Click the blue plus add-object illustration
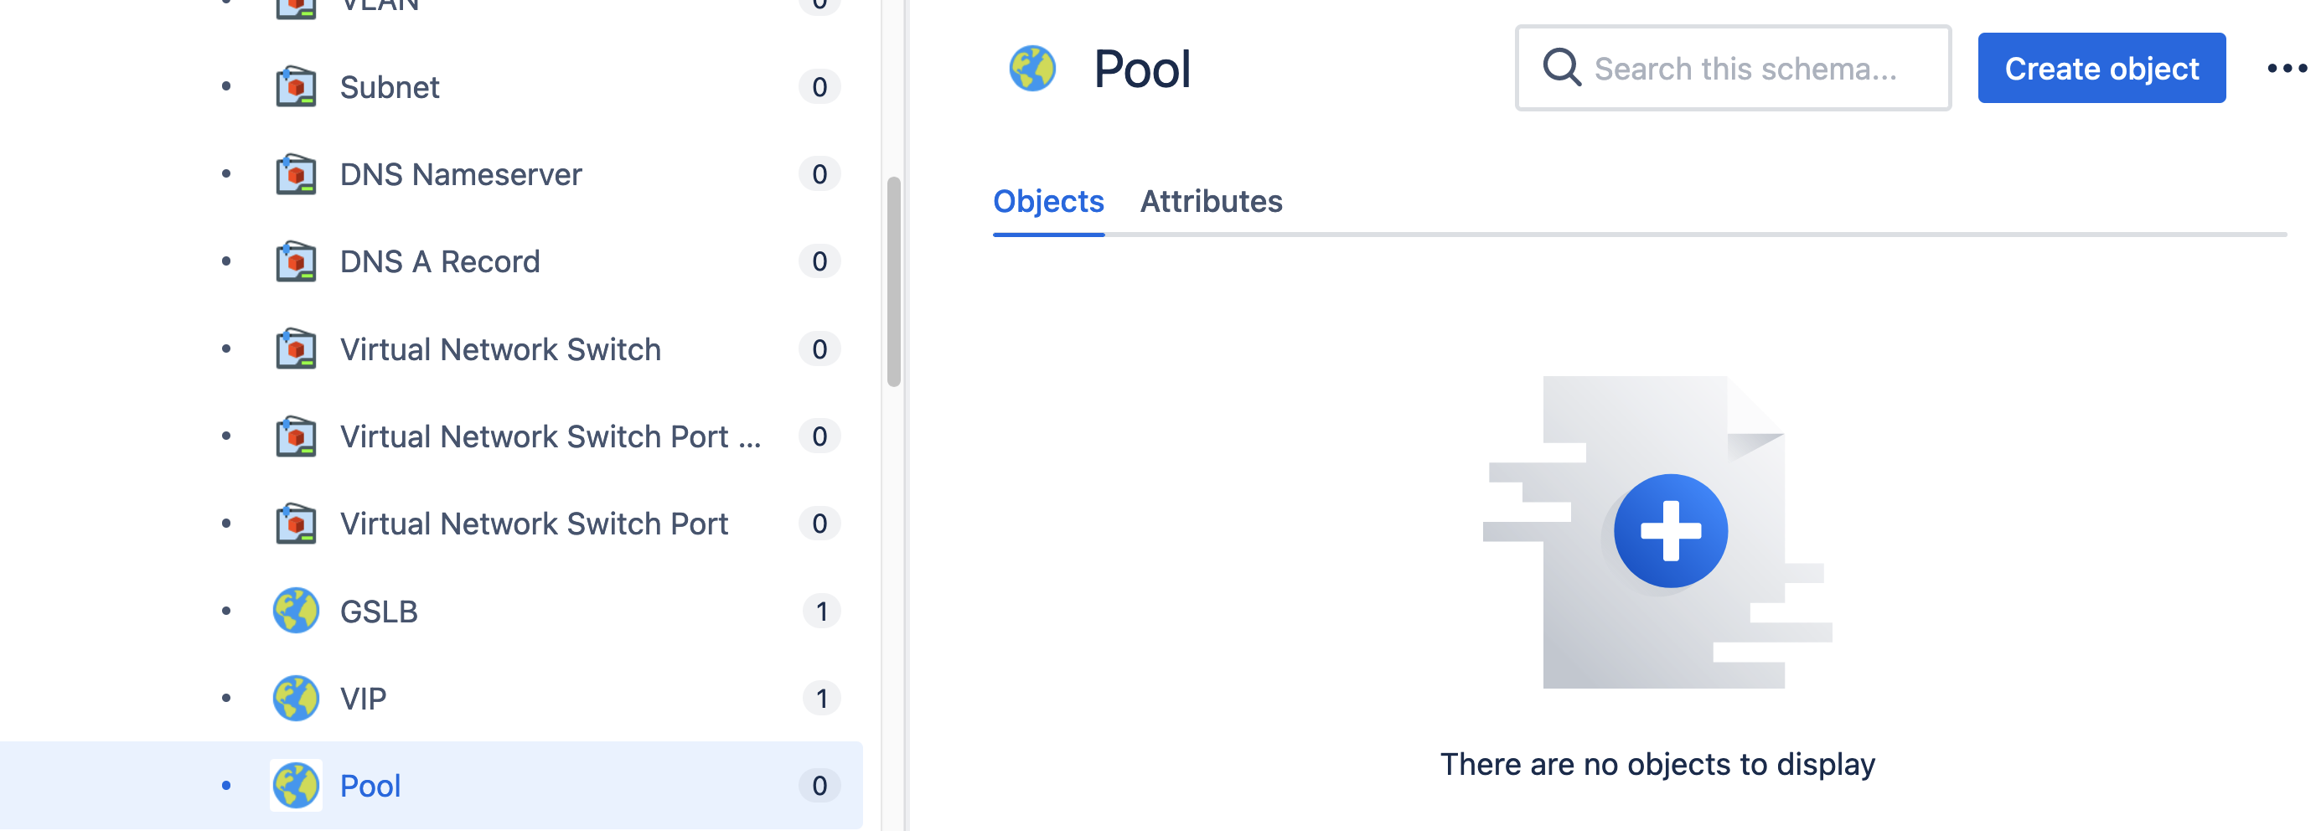This screenshot has height=831, width=2316. coord(1671,531)
